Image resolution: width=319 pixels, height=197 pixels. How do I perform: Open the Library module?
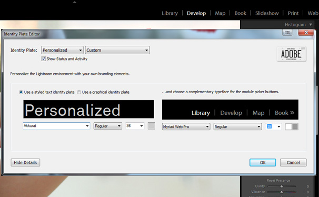[x=170, y=13]
